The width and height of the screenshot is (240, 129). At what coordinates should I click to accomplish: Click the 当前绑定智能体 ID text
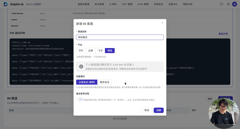click(x=91, y=57)
